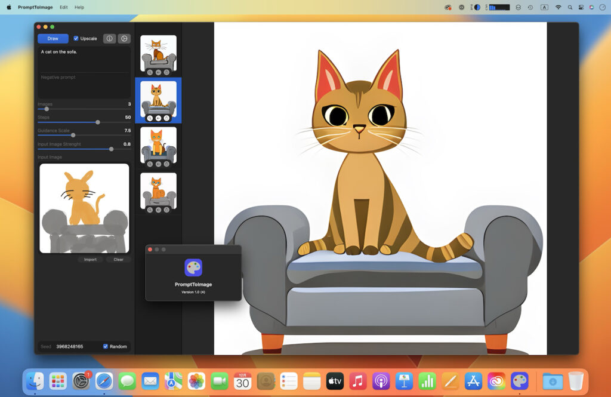The width and height of the screenshot is (611, 397).
Task: Open the Edit menu
Action: 63,7
